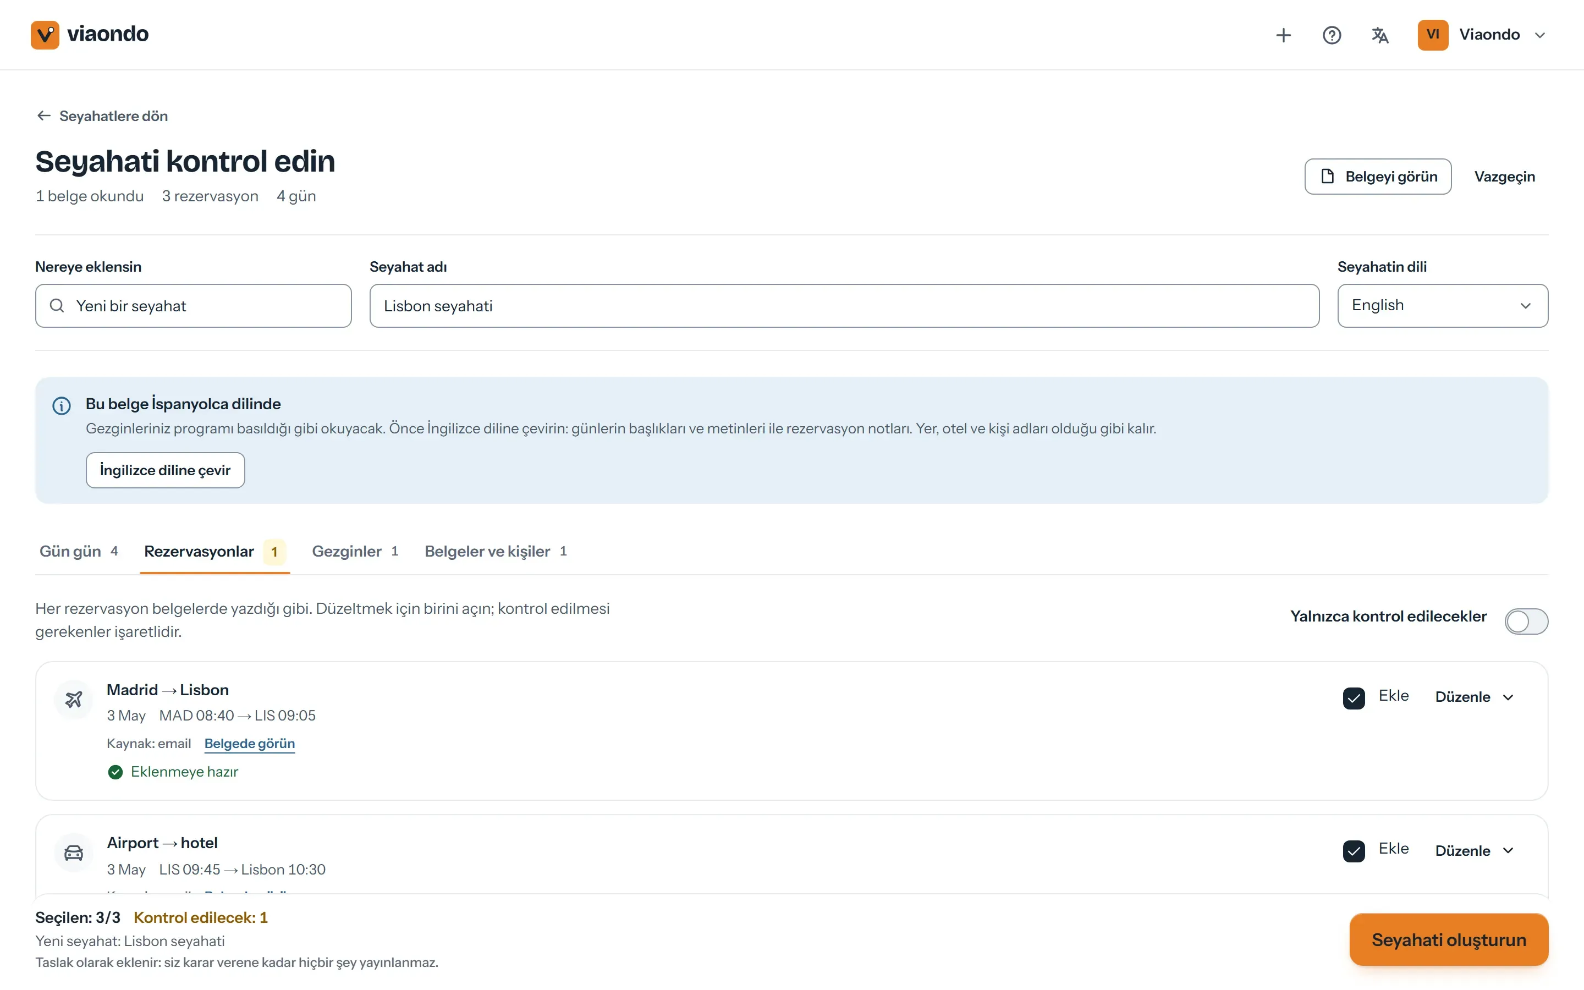This screenshot has height=990, width=1584.
Task: Open the language translate icon
Action: (x=1380, y=35)
